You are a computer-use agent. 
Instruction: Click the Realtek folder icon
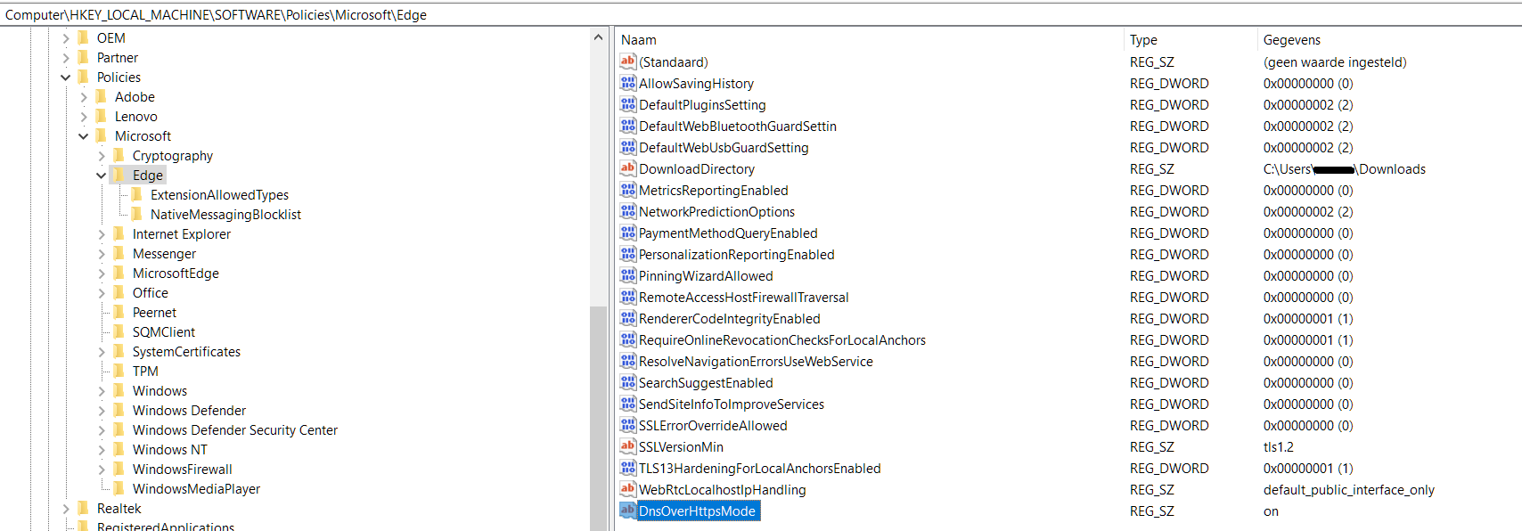[x=84, y=508]
